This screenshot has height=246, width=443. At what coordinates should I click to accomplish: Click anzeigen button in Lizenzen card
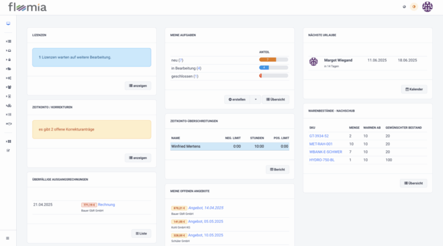click(138, 85)
